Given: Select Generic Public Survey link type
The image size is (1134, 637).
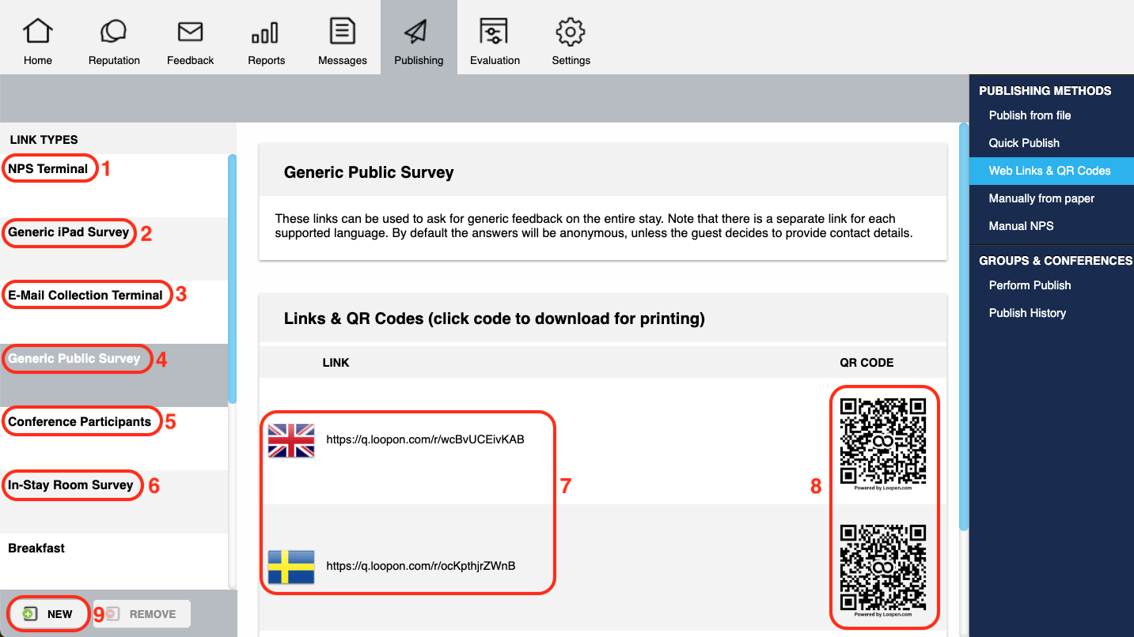Looking at the screenshot, I should tap(114, 375).
